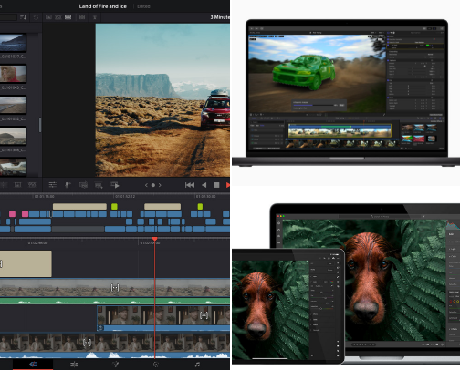Select the yellow-outlined timeline clip on MacBook

pos(340,130)
